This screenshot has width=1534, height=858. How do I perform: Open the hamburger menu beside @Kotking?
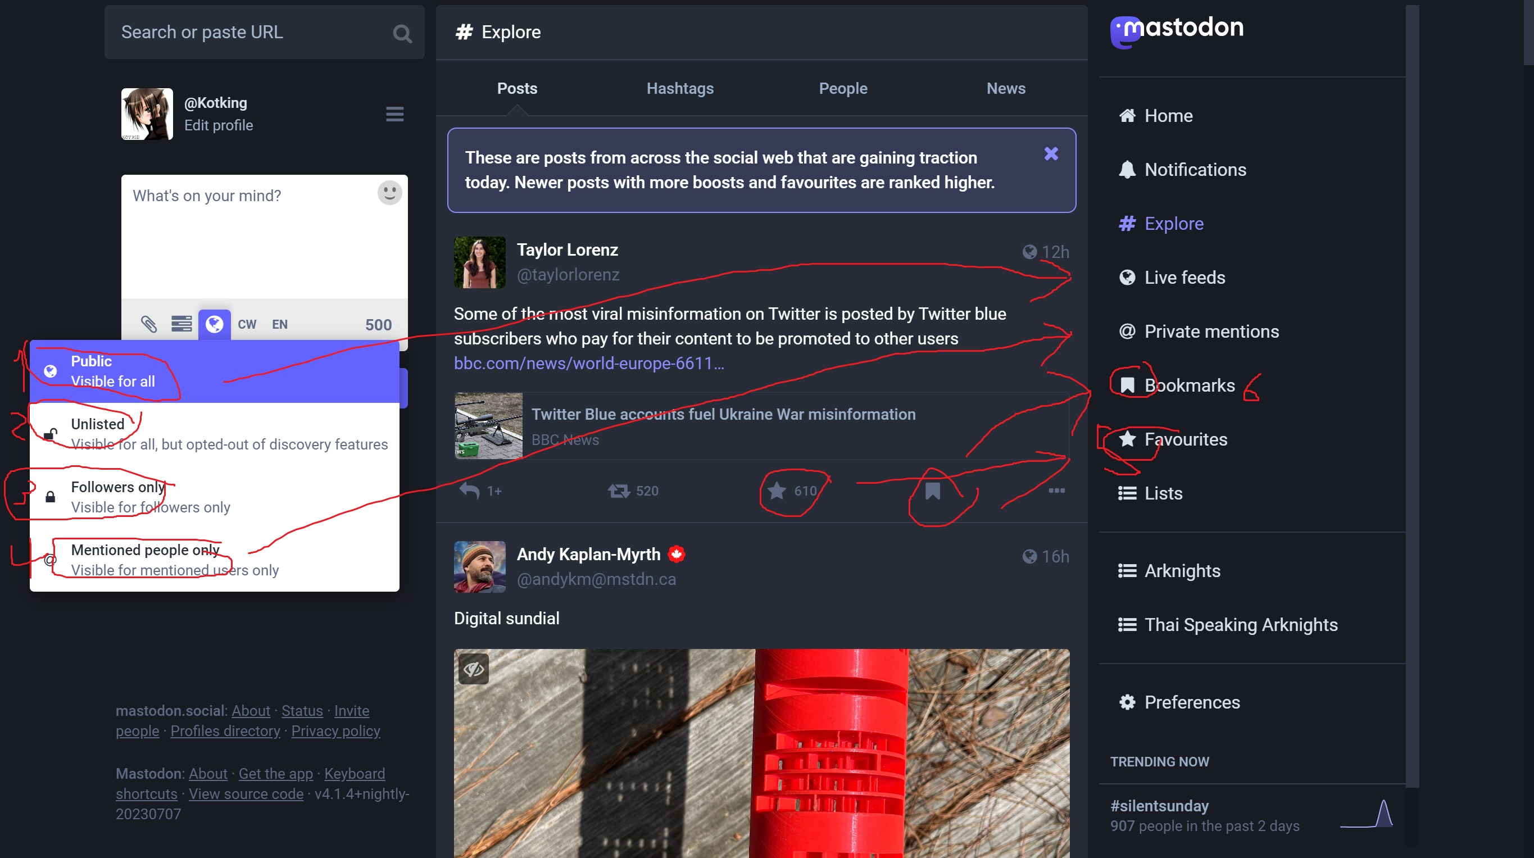tap(394, 114)
